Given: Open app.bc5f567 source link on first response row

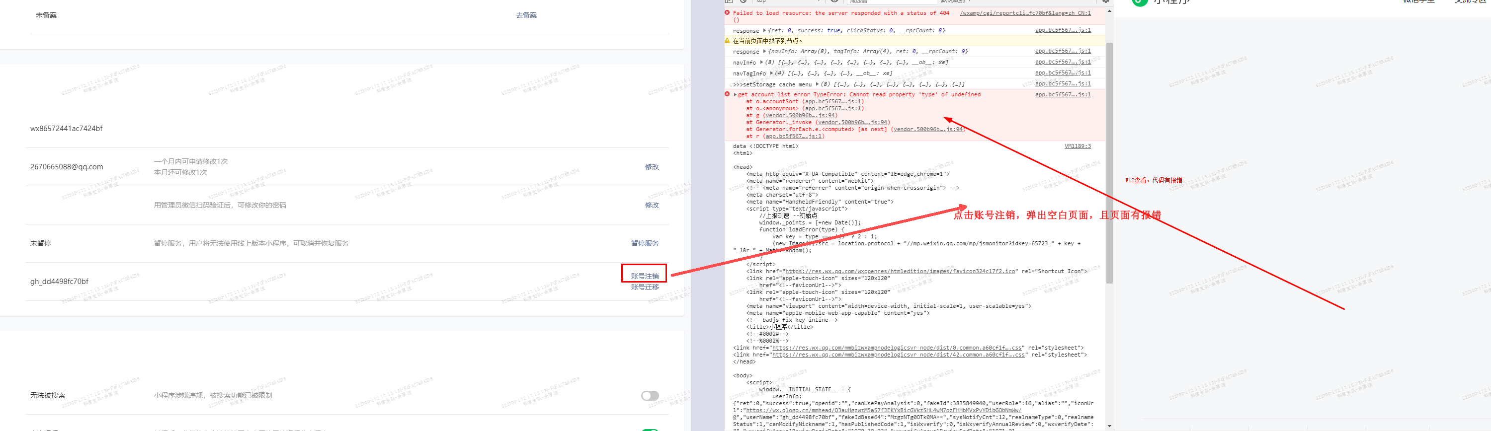Looking at the screenshot, I should [1063, 30].
